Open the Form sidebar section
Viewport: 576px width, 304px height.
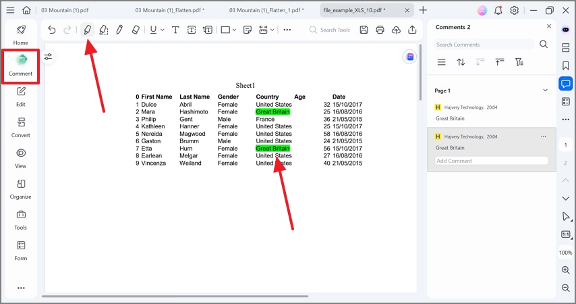pos(20,251)
